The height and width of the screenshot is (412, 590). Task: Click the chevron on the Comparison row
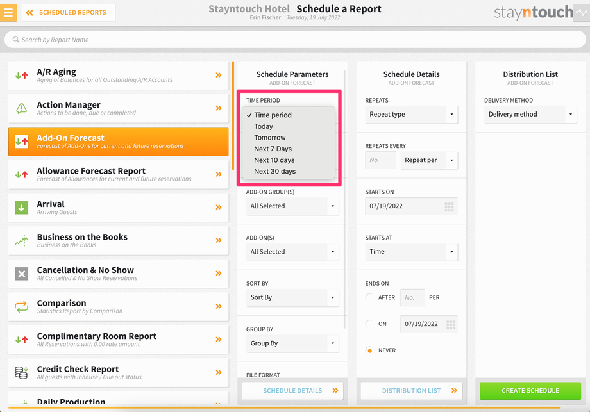pos(219,306)
